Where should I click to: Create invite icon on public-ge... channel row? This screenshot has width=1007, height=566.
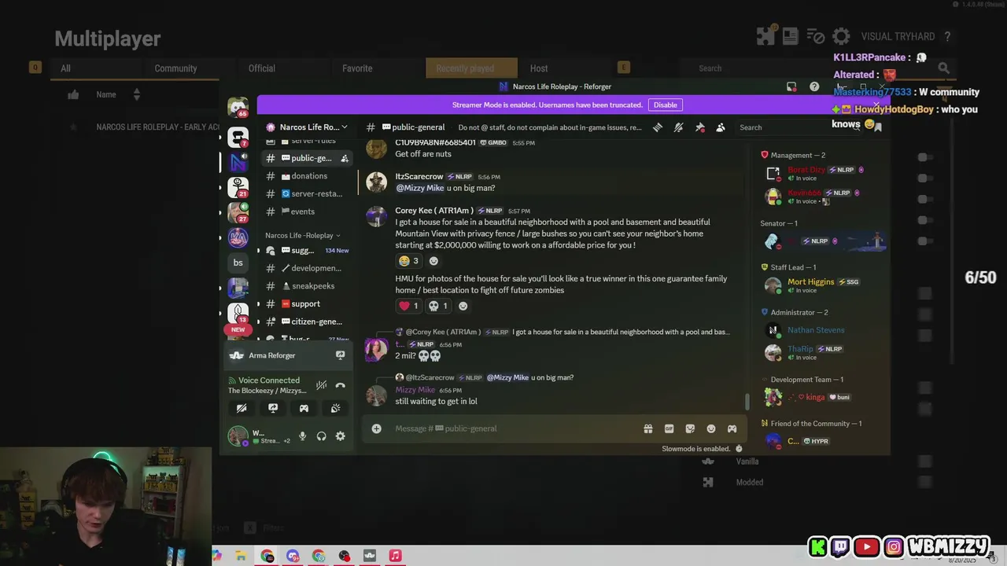(345, 158)
